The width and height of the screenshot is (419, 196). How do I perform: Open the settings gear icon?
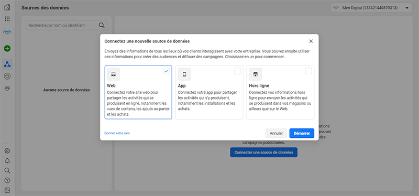click(7, 151)
